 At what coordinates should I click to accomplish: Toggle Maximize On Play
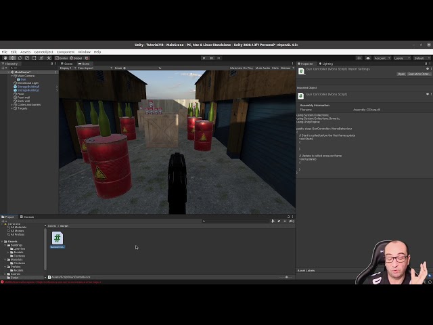click(x=242, y=68)
